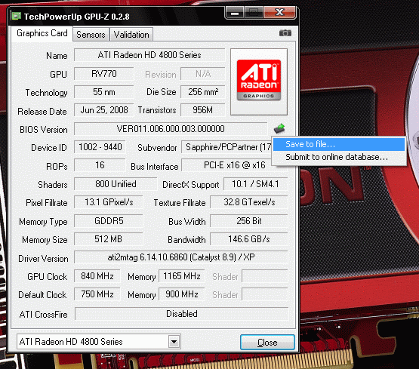Open the Validation tab
This screenshot has width=419, height=369.
tap(131, 35)
